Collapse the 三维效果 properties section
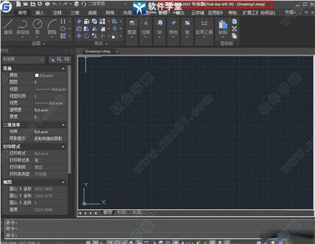The width and height of the screenshot is (315, 244). [64, 125]
